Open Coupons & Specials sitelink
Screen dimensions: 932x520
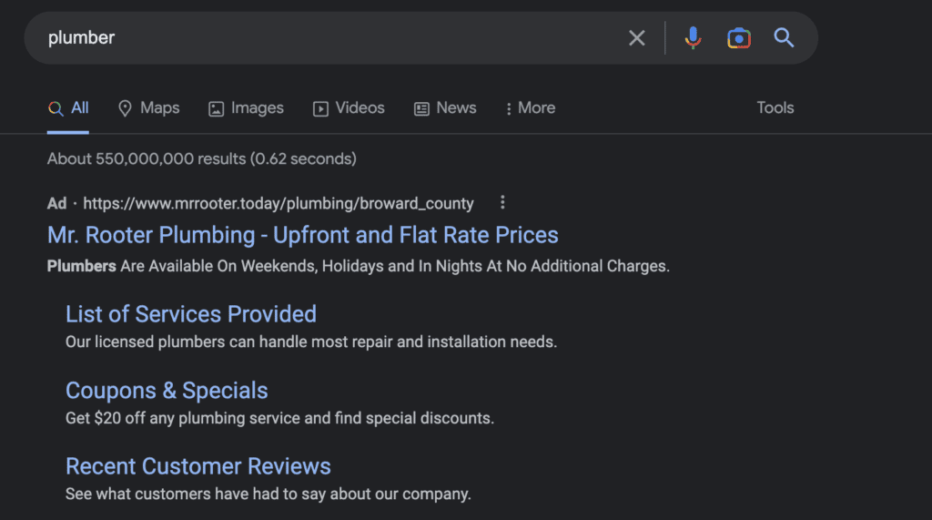click(x=167, y=391)
